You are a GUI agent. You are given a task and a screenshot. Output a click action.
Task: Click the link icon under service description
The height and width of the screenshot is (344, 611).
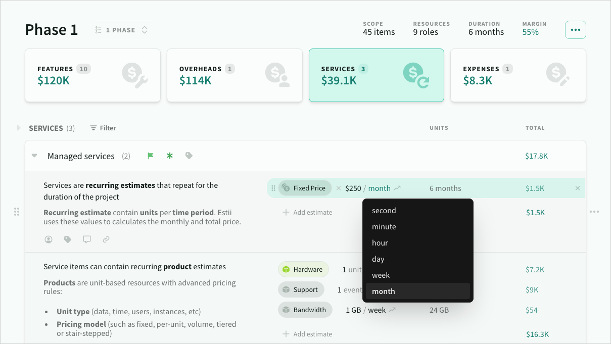(106, 239)
